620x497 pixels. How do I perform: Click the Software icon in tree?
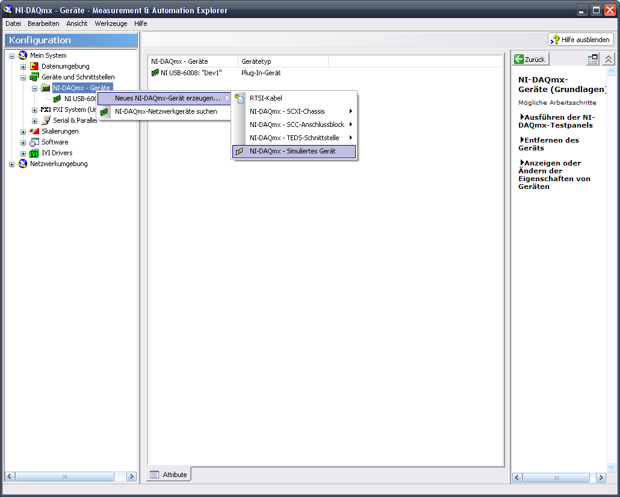(x=35, y=142)
